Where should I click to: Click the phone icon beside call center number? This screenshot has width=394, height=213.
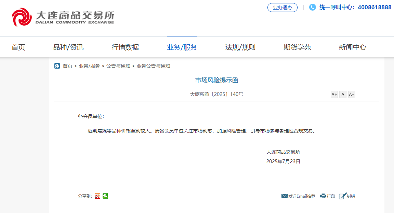pos(312,7)
